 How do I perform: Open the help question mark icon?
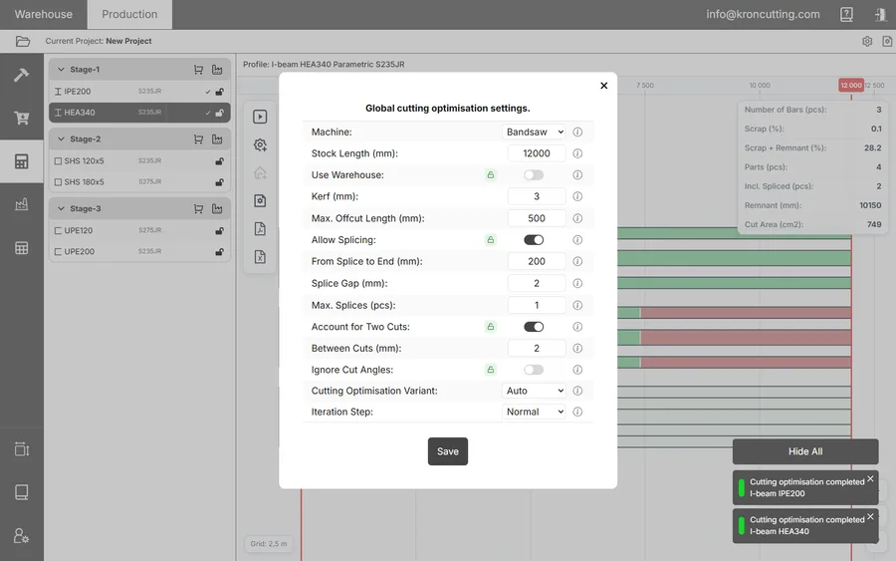(x=846, y=14)
